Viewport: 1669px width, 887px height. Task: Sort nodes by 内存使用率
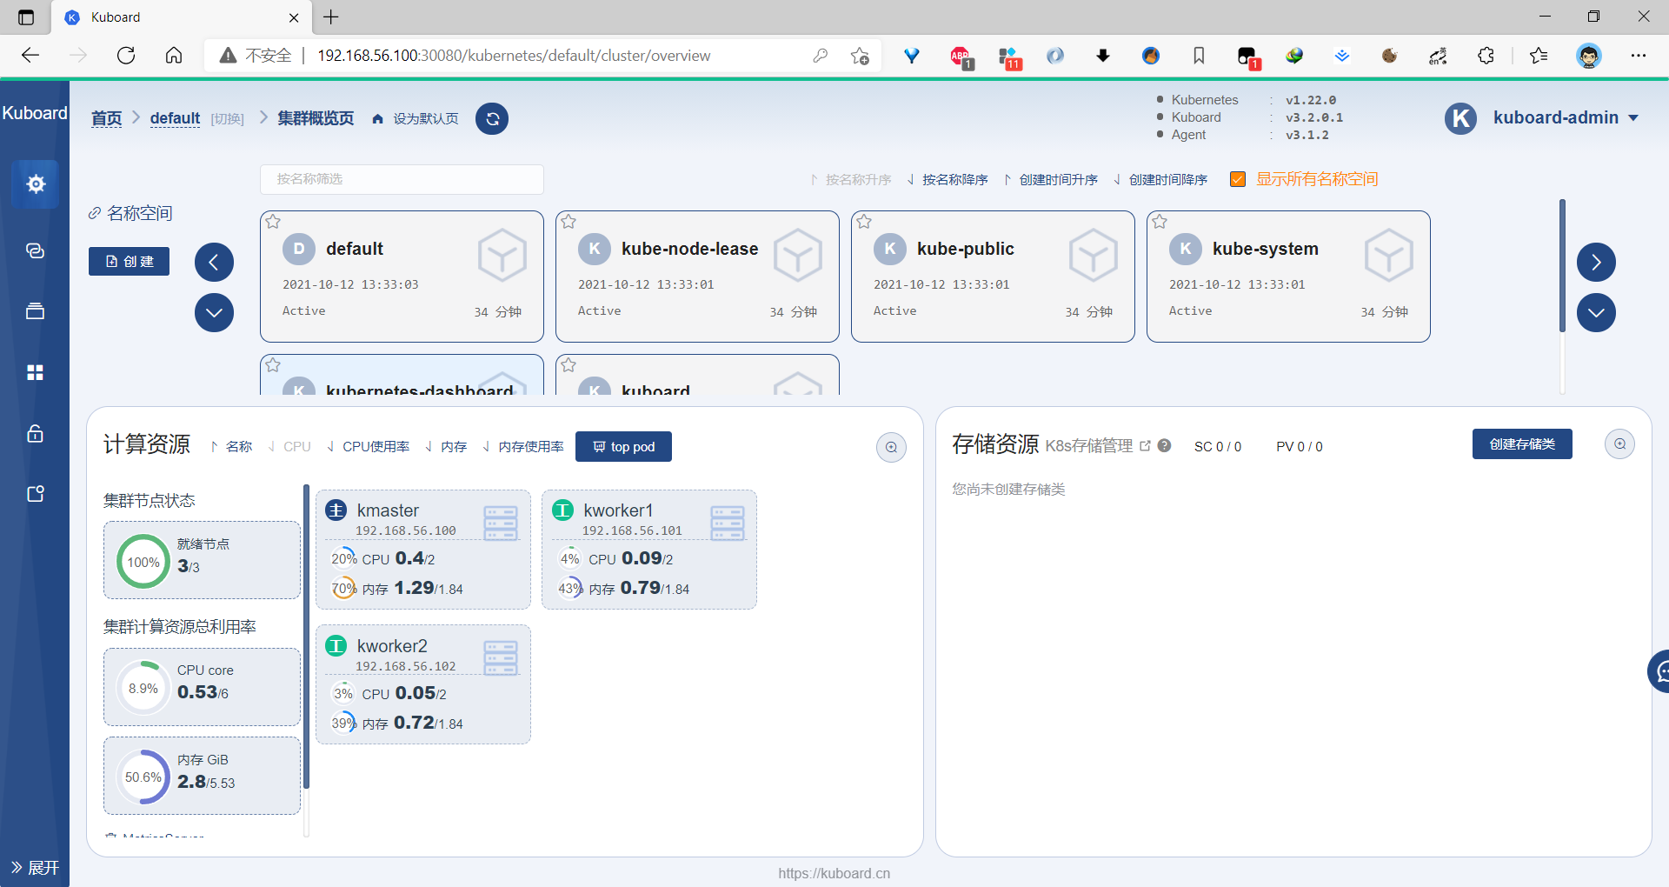pos(522,446)
